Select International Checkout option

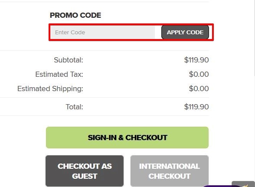[x=170, y=171]
